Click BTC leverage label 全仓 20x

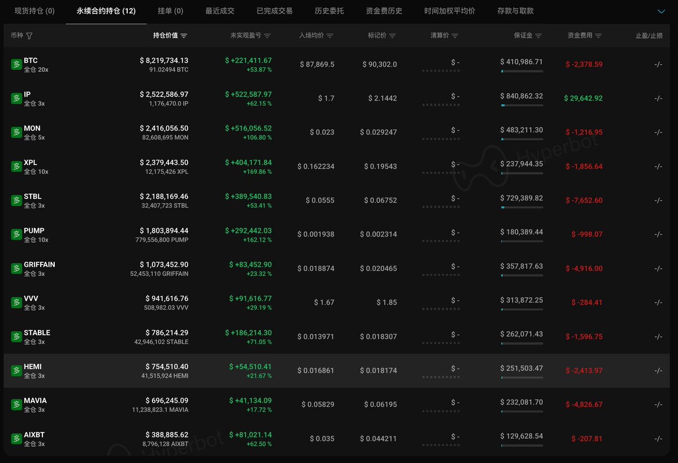(36, 70)
